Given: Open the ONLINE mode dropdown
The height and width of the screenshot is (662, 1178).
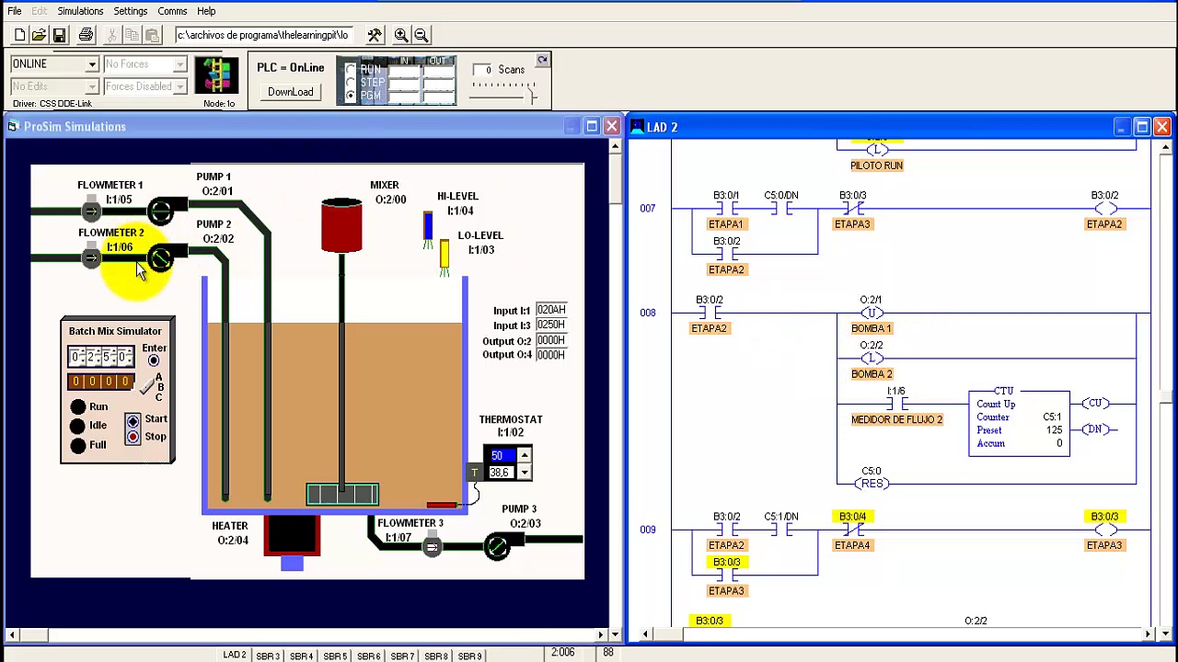Looking at the screenshot, I should (x=92, y=64).
